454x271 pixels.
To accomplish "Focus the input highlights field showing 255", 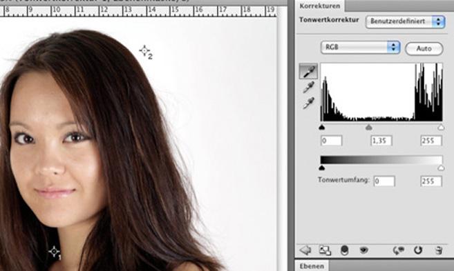I will 431,141.
